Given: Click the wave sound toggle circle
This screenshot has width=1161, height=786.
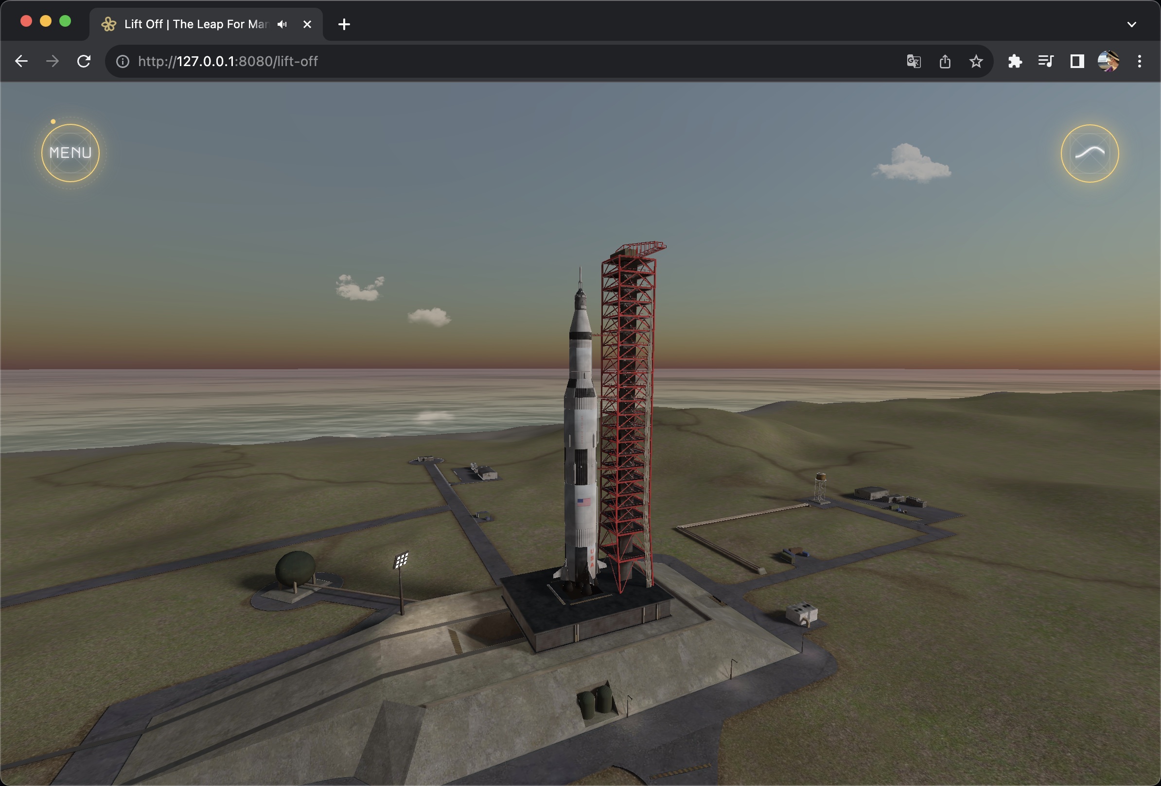Looking at the screenshot, I should coord(1090,153).
